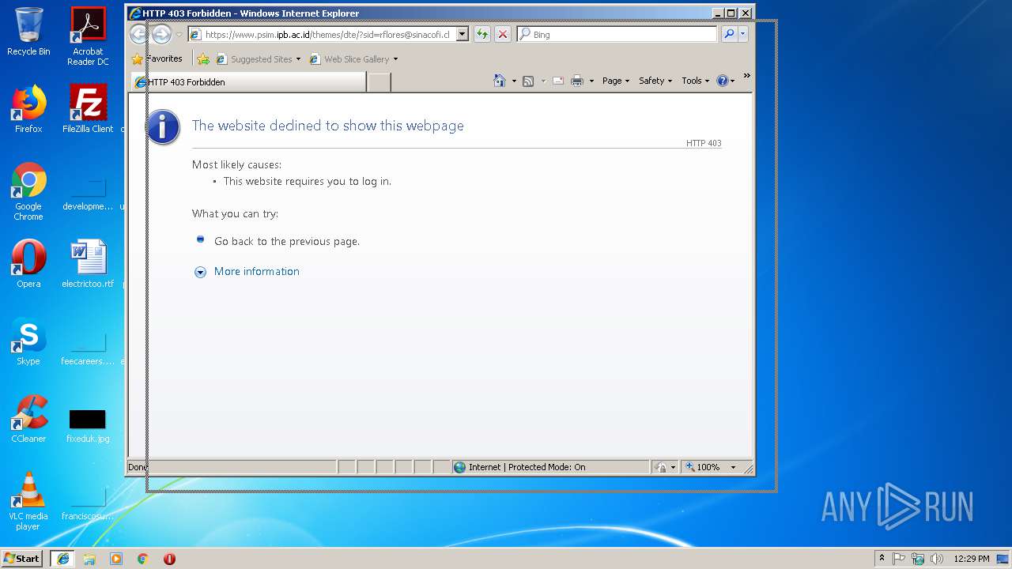Screen dimensions: 1012x569
Task: Open VLC media player desktop icon
Action: coord(28,501)
